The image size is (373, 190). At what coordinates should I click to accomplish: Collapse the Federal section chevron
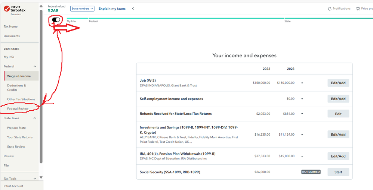(35, 66)
